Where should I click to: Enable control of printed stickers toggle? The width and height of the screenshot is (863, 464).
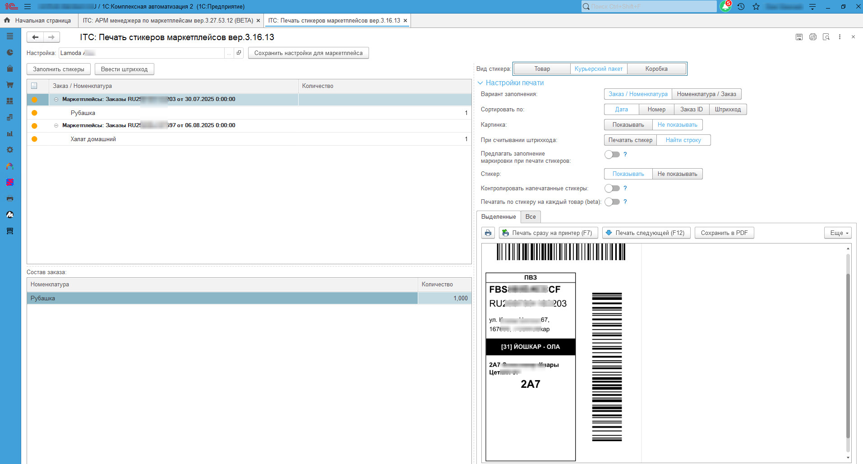(x=612, y=188)
